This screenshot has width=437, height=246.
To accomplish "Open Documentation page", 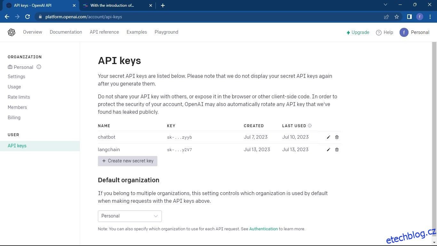I will point(66,32).
